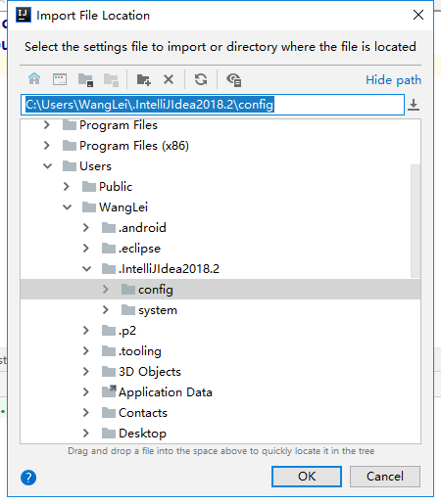441x504 pixels.
Task: Expand the Contacts folder
Action: point(86,413)
